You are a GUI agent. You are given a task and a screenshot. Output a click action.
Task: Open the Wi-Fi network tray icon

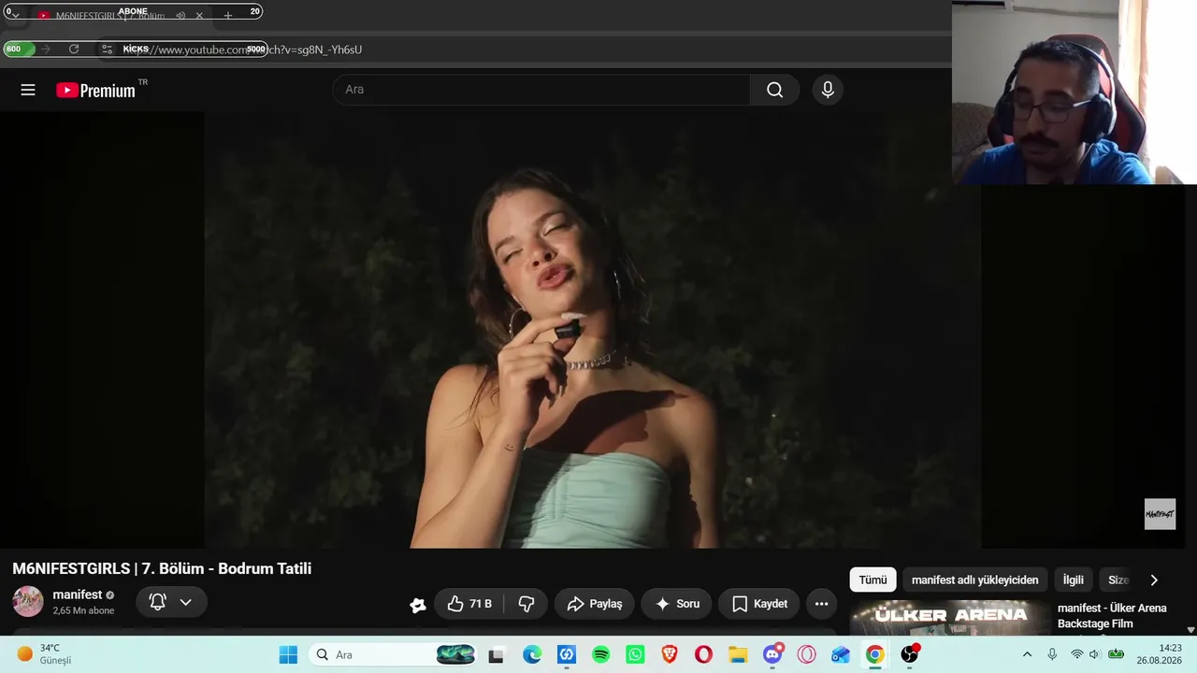pyautogui.click(x=1076, y=654)
